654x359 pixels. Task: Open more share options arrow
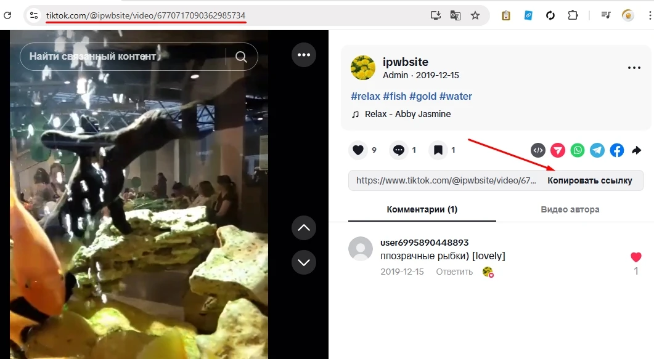(x=637, y=150)
